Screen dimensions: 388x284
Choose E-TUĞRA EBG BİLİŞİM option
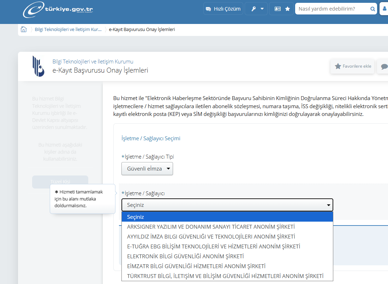pos(213,247)
